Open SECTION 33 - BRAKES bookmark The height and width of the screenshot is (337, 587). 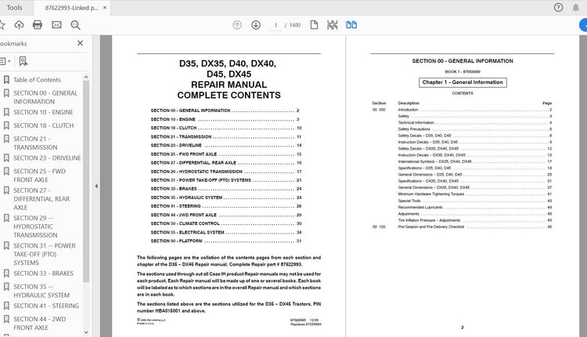[43, 274]
